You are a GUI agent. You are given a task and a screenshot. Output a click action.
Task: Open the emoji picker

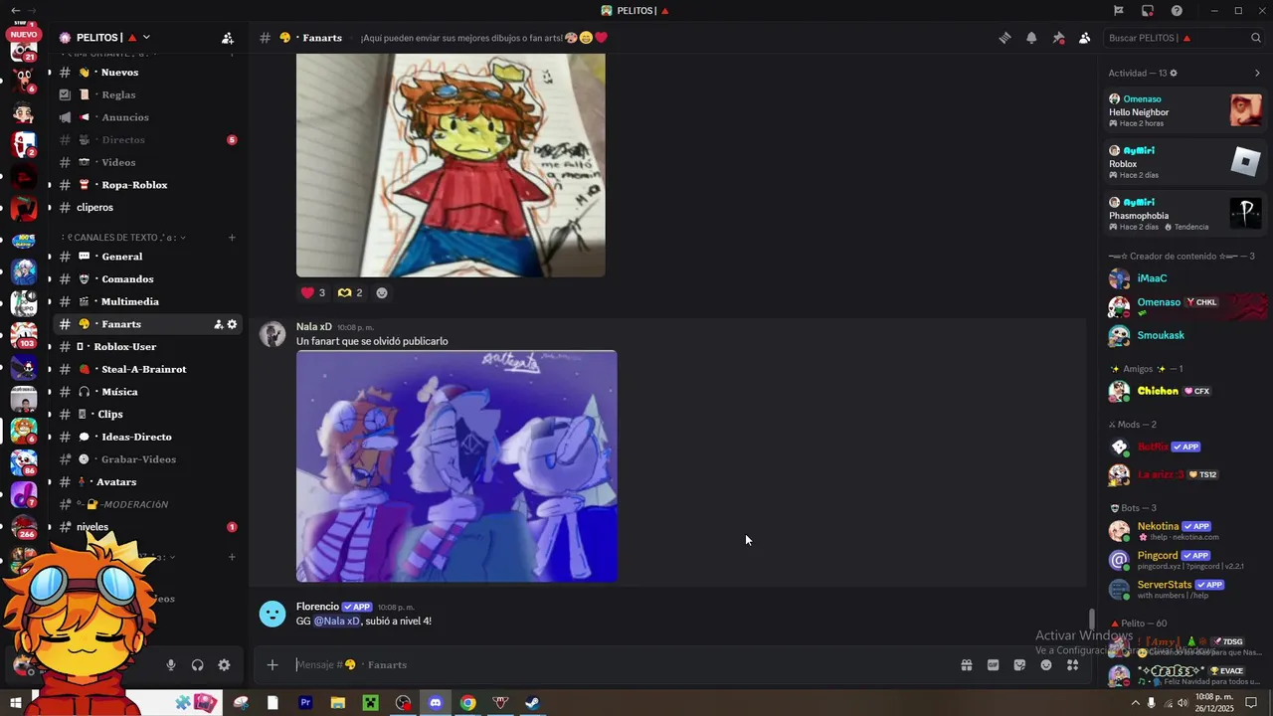point(1046,664)
